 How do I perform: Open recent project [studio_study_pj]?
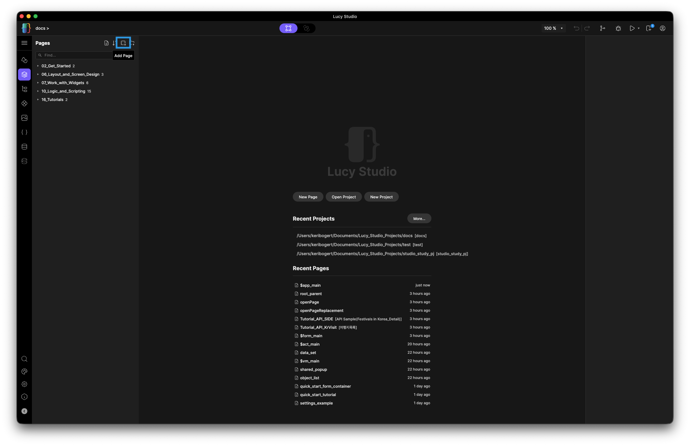pyautogui.click(x=382, y=254)
